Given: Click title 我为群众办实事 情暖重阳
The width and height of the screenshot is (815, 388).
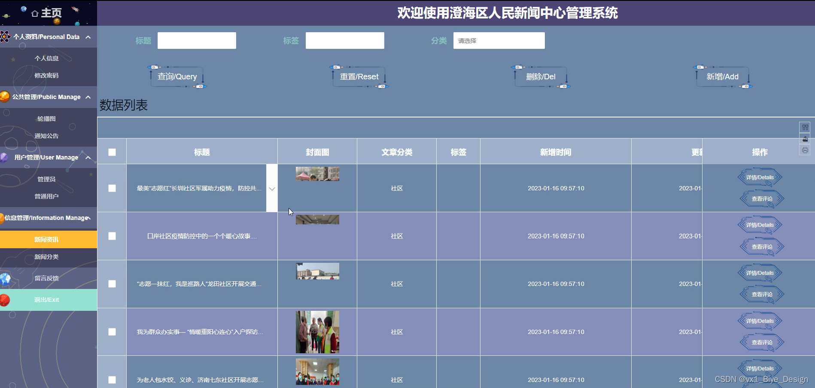Looking at the screenshot, I should pos(200,332).
